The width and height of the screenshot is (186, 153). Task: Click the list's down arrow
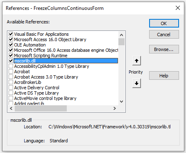pos(121,102)
